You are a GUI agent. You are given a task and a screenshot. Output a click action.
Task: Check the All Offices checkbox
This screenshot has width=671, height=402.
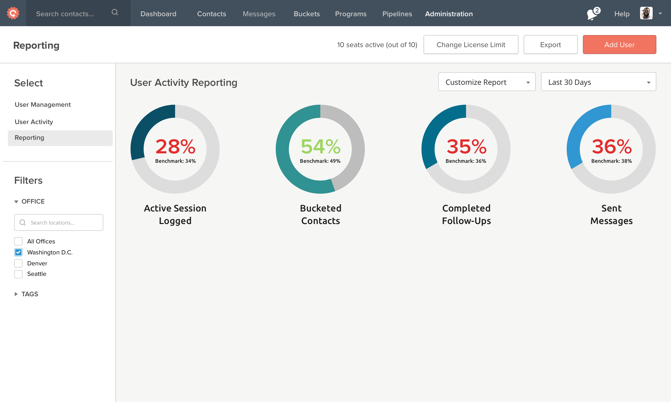tap(18, 241)
